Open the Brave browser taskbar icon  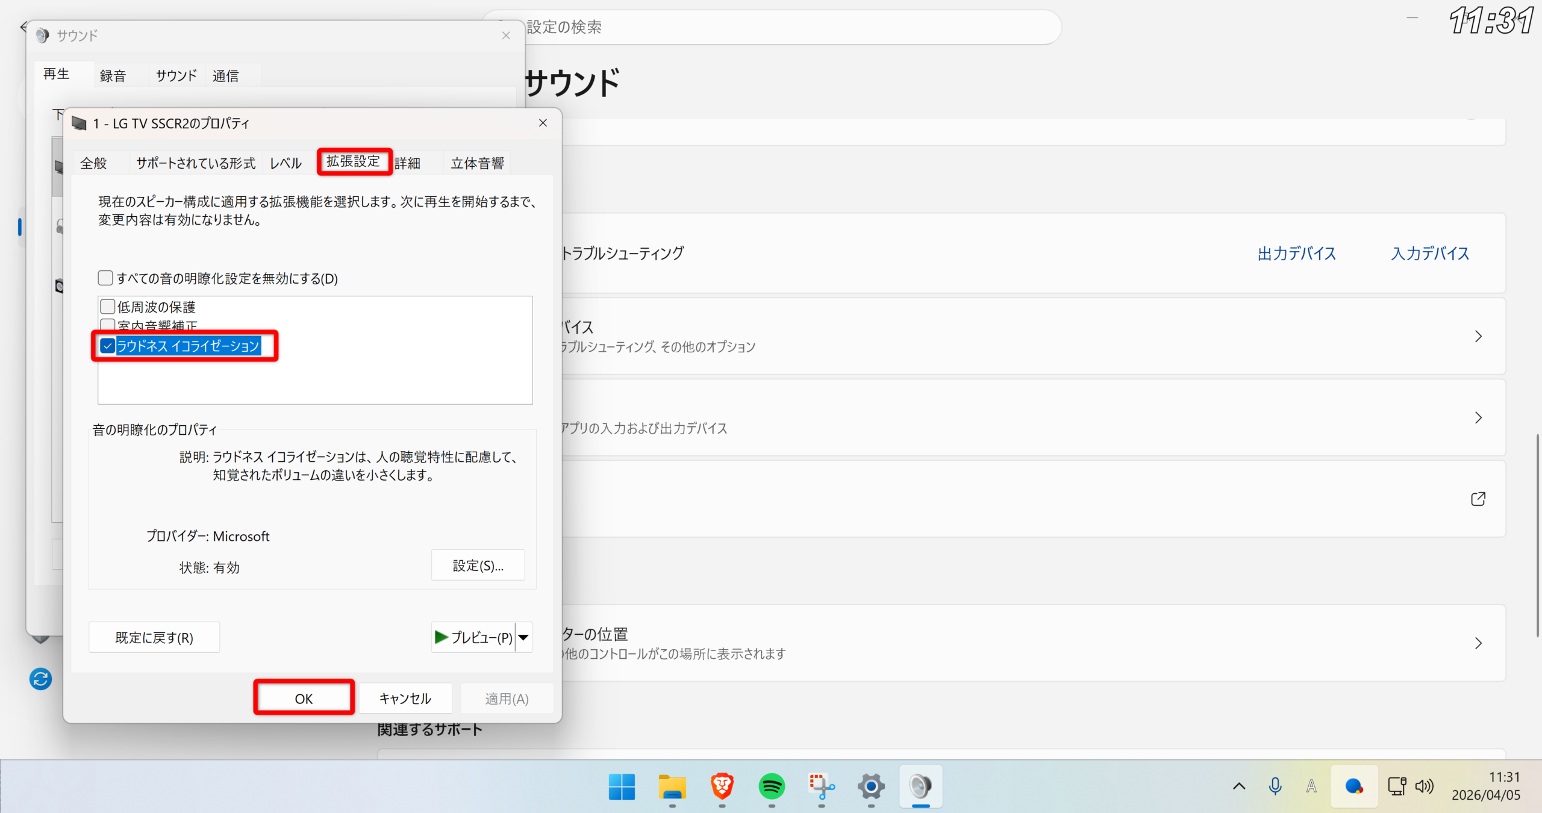(722, 786)
